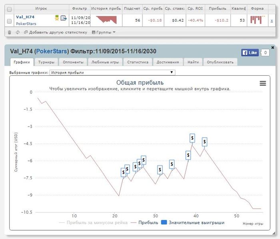Click the Общая прибыль chart title
This screenshot has height=239, width=280.
140,82
